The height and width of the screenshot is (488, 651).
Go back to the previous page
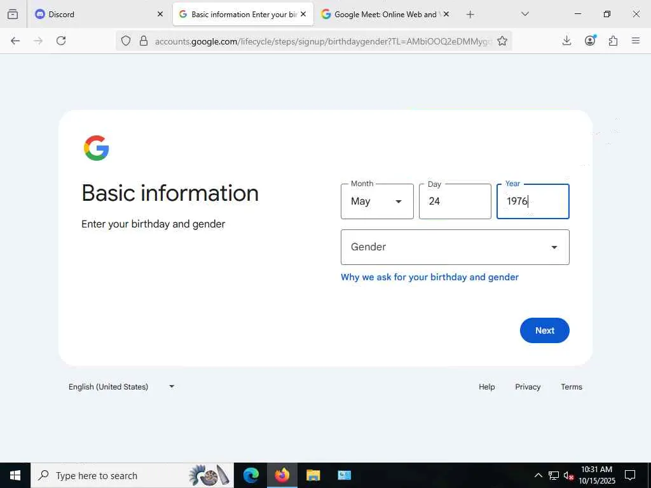pos(15,41)
